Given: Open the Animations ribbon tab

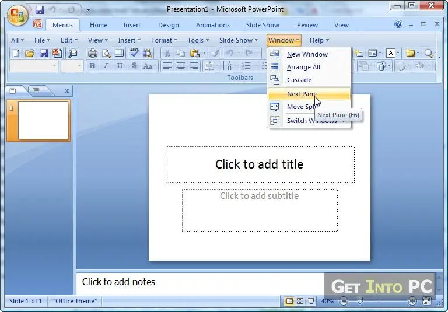Looking at the screenshot, I should point(212,25).
